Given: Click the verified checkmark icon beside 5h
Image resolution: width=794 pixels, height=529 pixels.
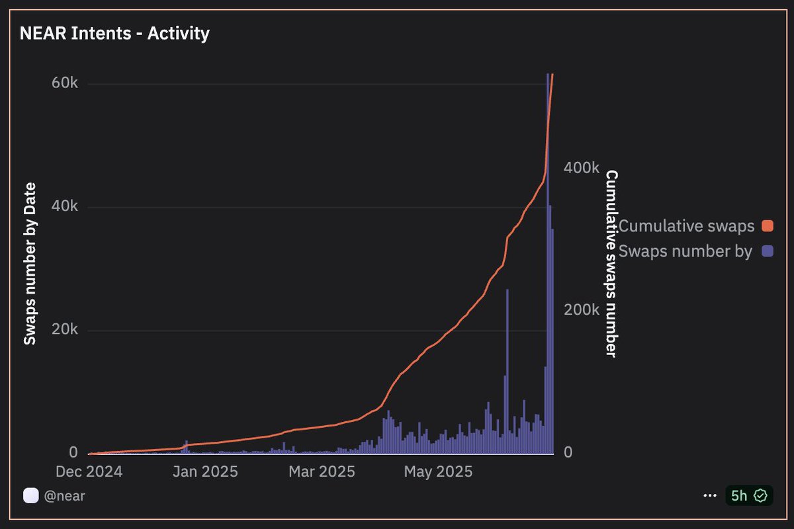Looking at the screenshot, I should coord(761,495).
